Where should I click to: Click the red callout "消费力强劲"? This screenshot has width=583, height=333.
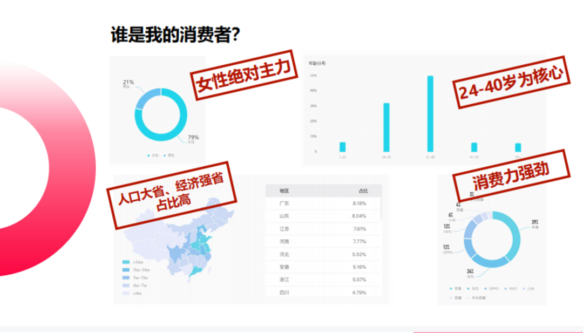511,176
